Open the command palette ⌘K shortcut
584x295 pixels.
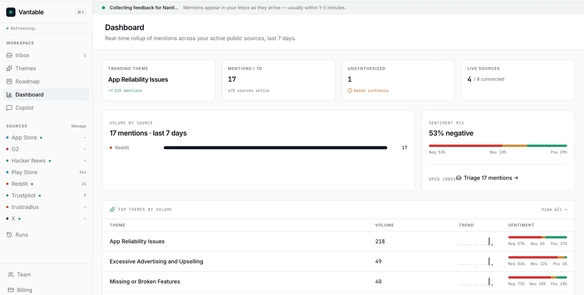pyautogui.click(x=81, y=12)
